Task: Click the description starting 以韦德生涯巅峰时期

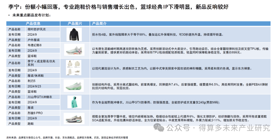Action: (x=180, y=51)
